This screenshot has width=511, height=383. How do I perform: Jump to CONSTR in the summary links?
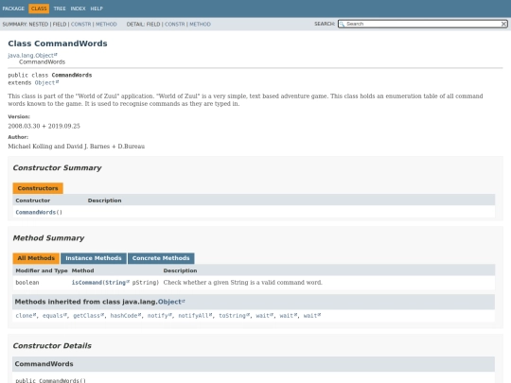[x=81, y=24]
